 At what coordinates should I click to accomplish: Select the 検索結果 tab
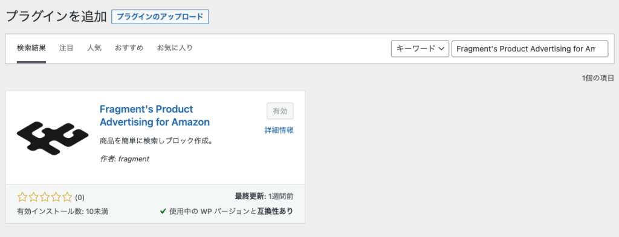(31, 48)
